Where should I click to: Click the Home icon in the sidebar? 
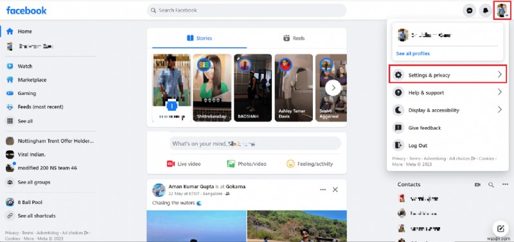point(10,31)
